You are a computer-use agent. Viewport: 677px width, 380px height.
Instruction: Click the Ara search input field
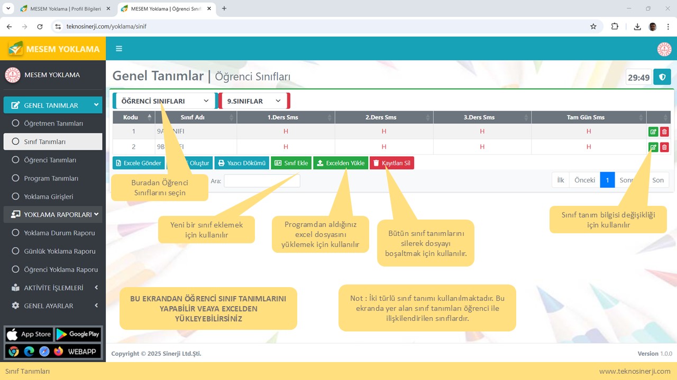coord(262,181)
